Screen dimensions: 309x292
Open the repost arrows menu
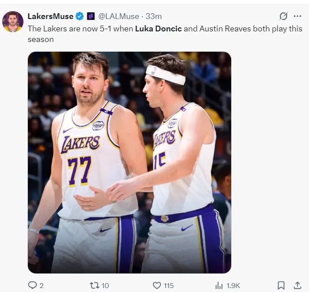point(94,285)
